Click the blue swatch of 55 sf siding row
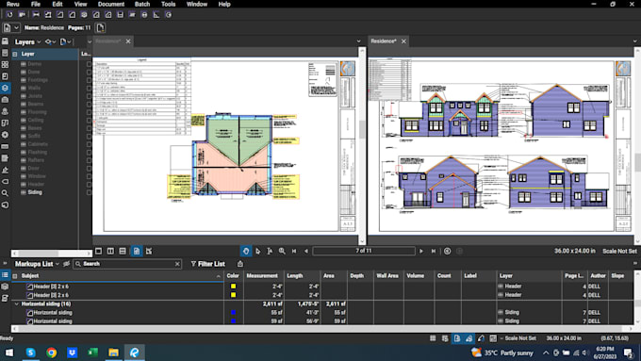 233,312
